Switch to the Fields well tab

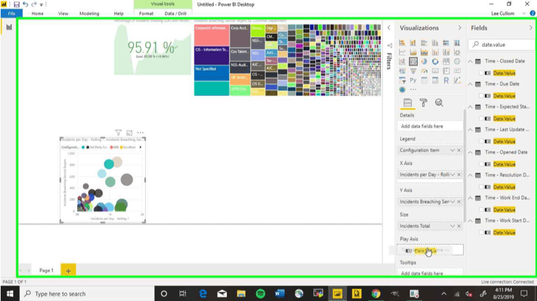(x=408, y=102)
